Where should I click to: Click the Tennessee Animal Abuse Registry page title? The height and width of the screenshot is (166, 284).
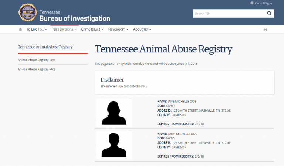[163, 49]
